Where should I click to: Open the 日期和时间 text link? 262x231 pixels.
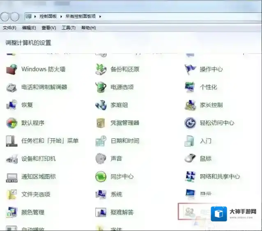[125, 141]
